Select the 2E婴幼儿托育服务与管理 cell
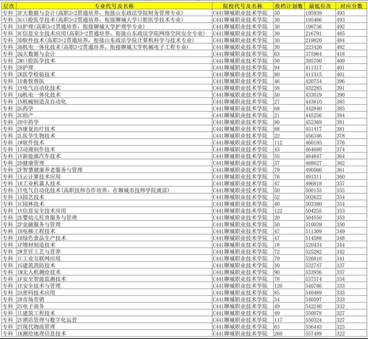This screenshot has width=368, height=339. [x=114, y=217]
